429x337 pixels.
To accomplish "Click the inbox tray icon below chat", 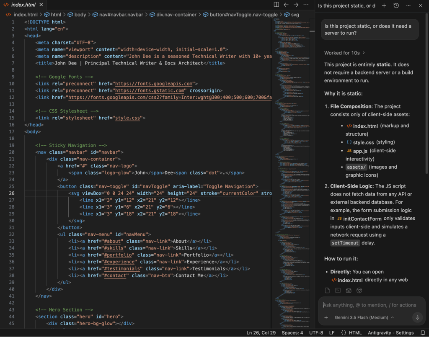I will pos(349,290).
